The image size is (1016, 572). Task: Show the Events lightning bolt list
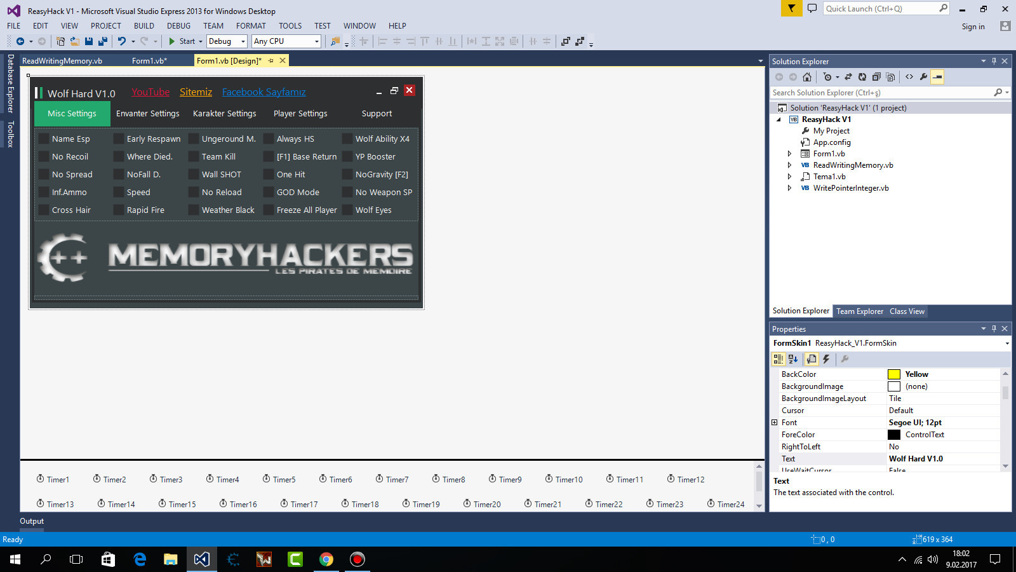pyautogui.click(x=826, y=359)
